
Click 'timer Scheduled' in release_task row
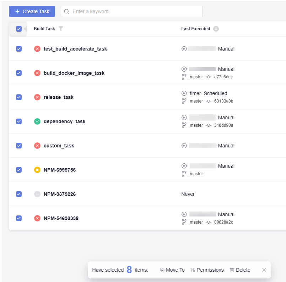pyautogui.click(x=209, y=93)
